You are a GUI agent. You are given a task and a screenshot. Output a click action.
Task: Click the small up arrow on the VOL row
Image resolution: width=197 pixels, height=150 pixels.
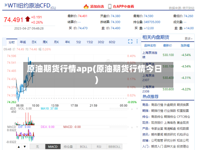click(132, 109)
